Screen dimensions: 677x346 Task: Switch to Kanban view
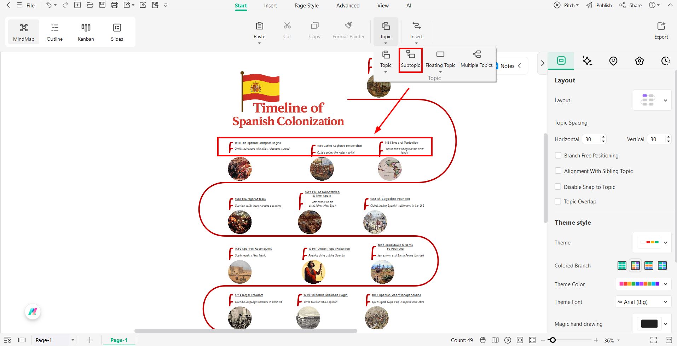point(86,31)
